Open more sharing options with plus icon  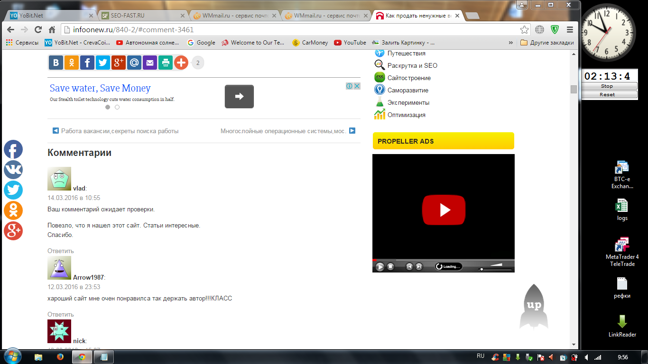(181, 63)
